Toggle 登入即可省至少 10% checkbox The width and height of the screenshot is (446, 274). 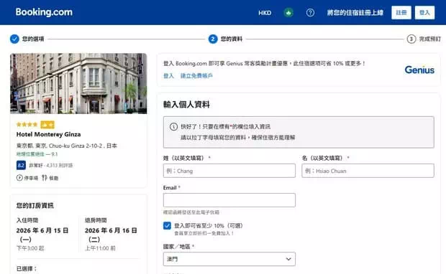167,226
